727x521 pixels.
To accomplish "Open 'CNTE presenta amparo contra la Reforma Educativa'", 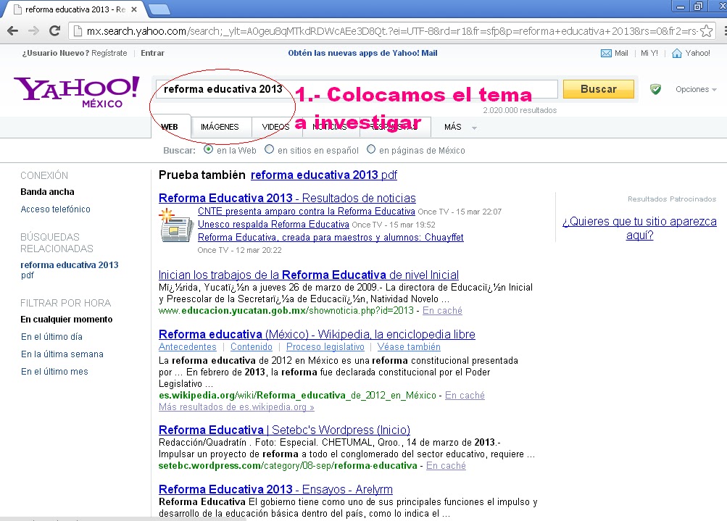I will (306, 212).
